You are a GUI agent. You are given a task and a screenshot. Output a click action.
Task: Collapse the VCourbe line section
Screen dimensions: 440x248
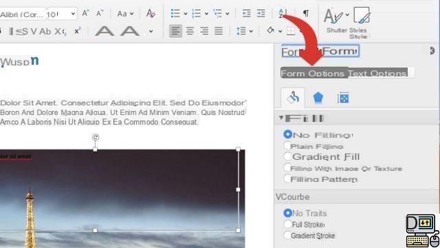point(292,197)
